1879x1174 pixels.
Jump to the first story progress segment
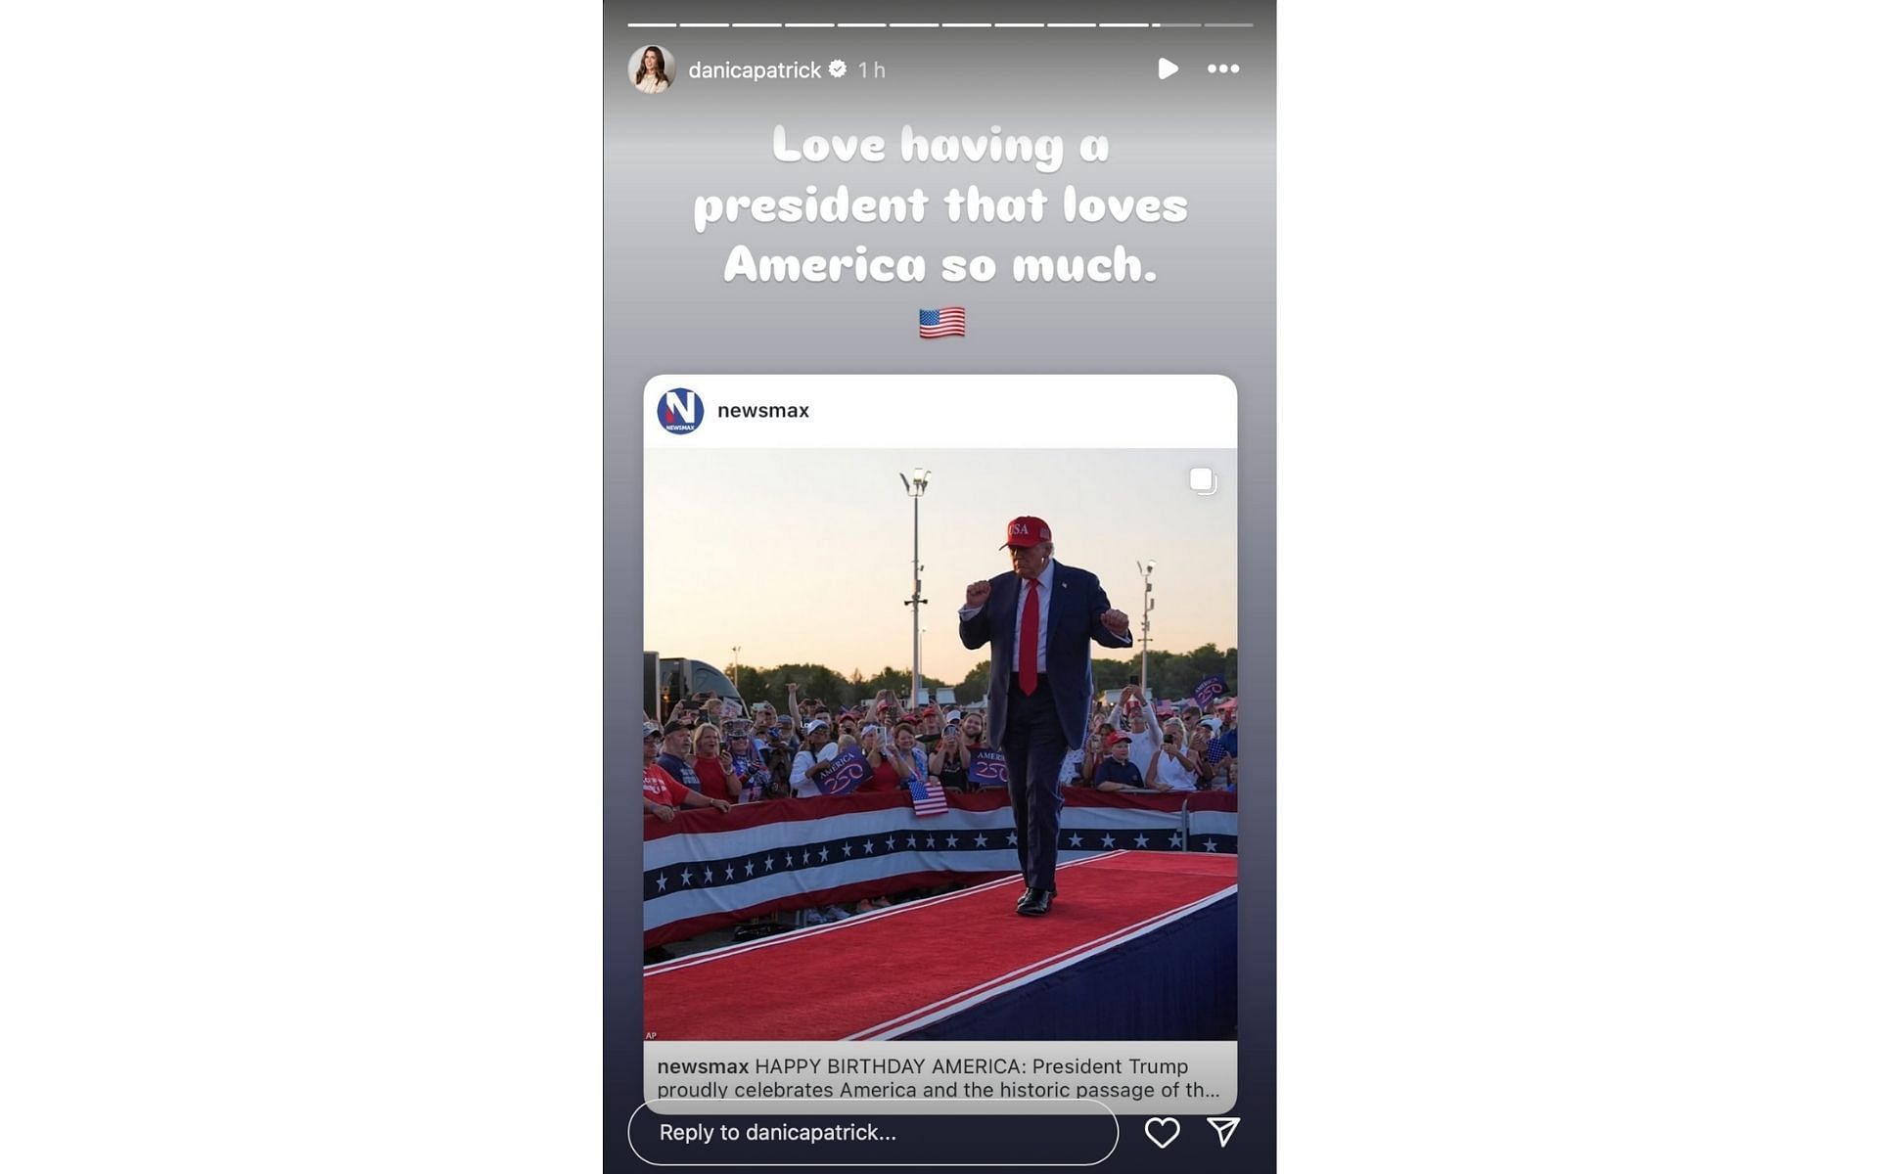(652, 24)
